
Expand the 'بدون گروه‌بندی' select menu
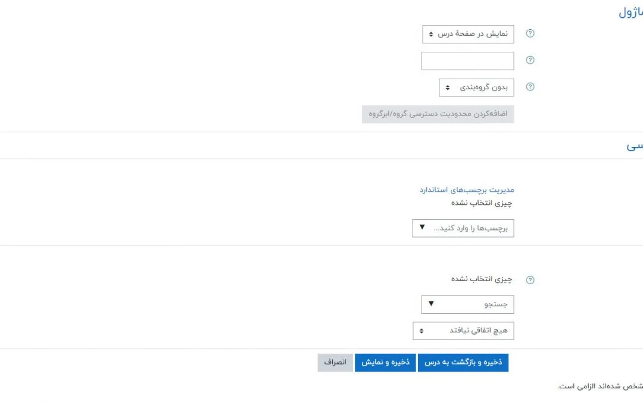[x=476, y=88]
